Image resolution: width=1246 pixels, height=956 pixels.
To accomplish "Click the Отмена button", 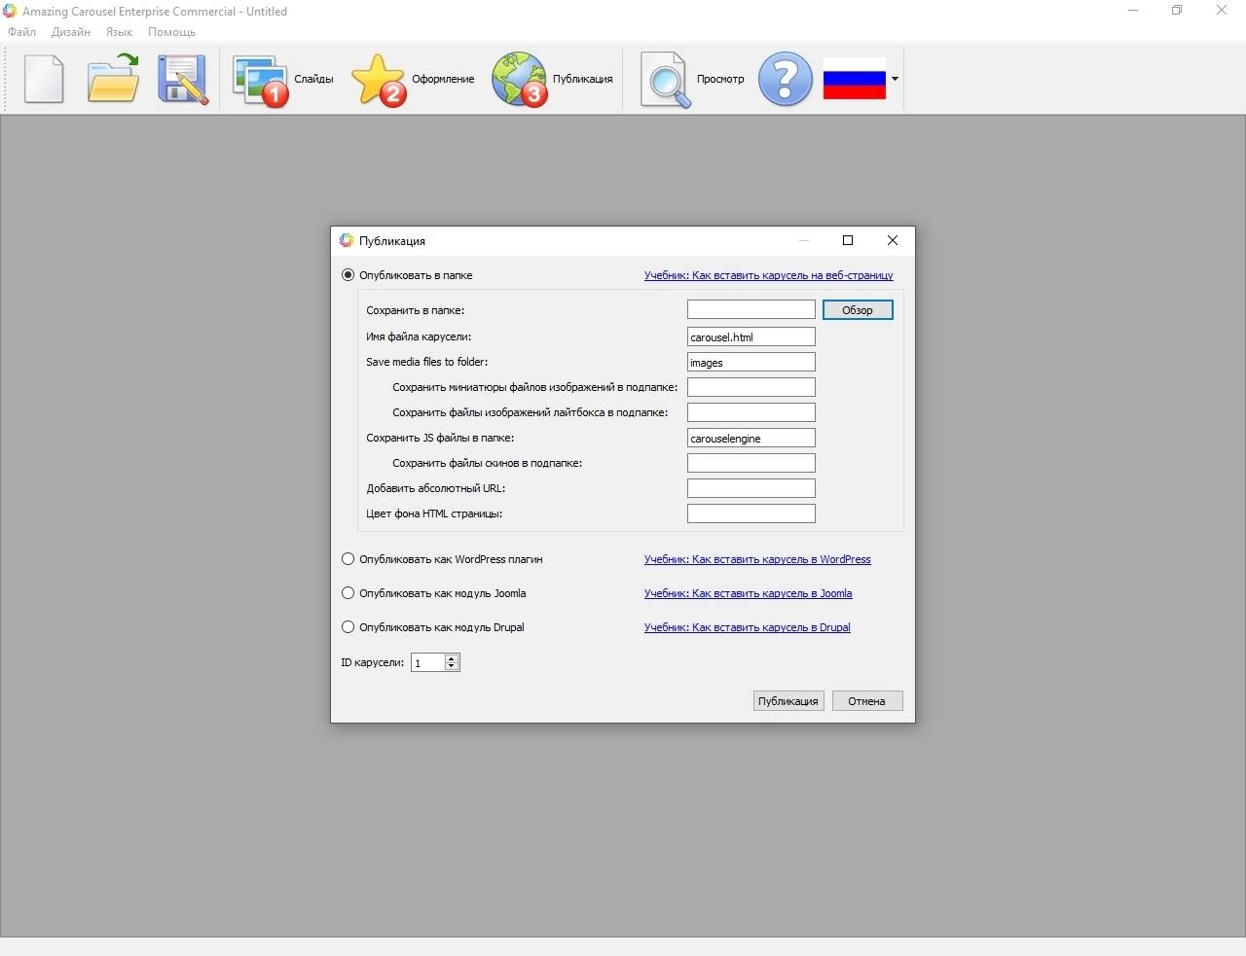I will 867,701.
